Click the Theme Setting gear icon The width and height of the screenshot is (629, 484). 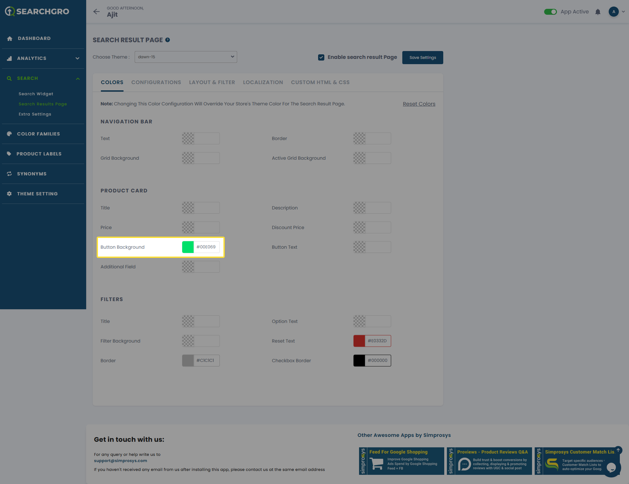click(x=10, y=194)
